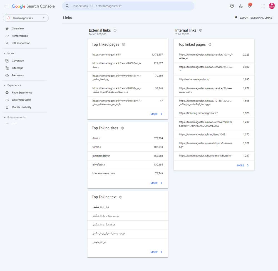Click the Overview home icon
Viewport: 278px width, 271px height.
click(7, 29)
